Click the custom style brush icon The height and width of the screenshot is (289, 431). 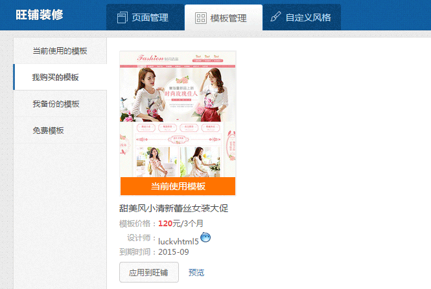point(275,17)
